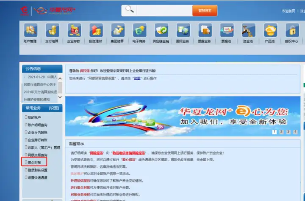Open the 投资理财 investment icon
The image size is (305, 201).
point(96,30)
